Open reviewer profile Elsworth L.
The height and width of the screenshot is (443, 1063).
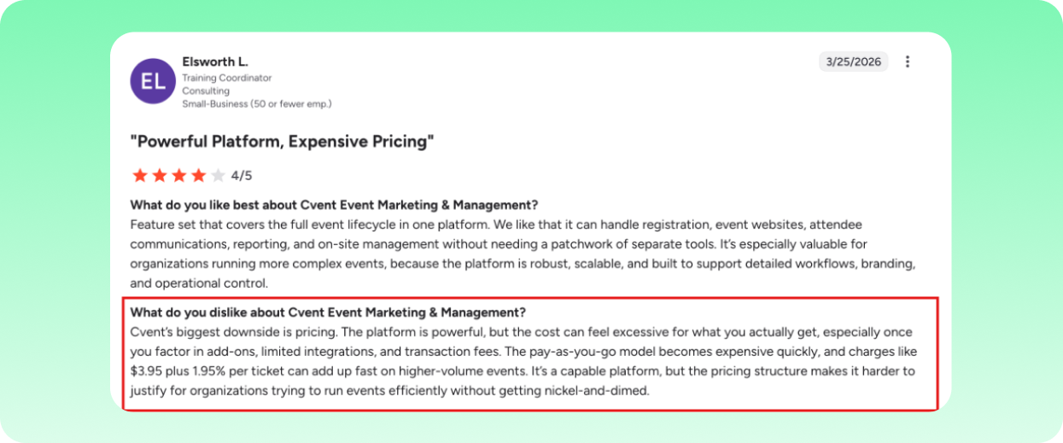(215, 62)
